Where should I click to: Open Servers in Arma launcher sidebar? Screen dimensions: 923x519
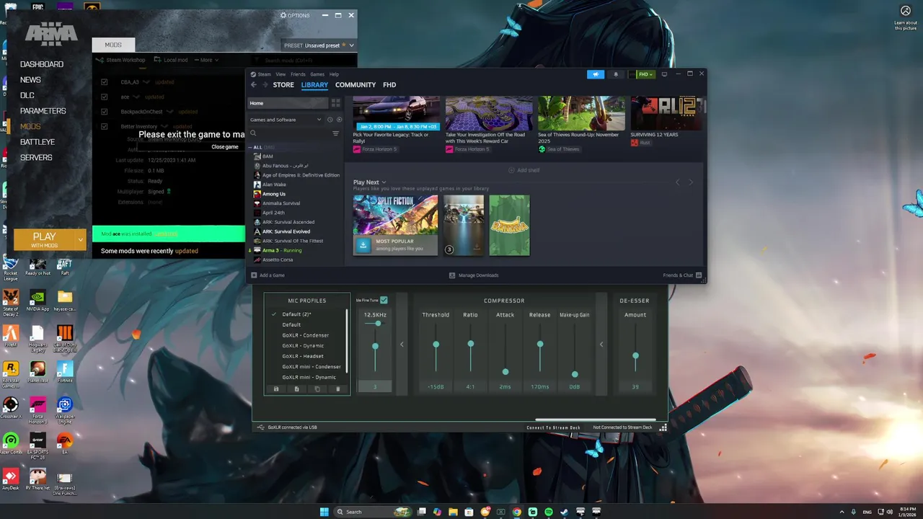coord(36,158)
